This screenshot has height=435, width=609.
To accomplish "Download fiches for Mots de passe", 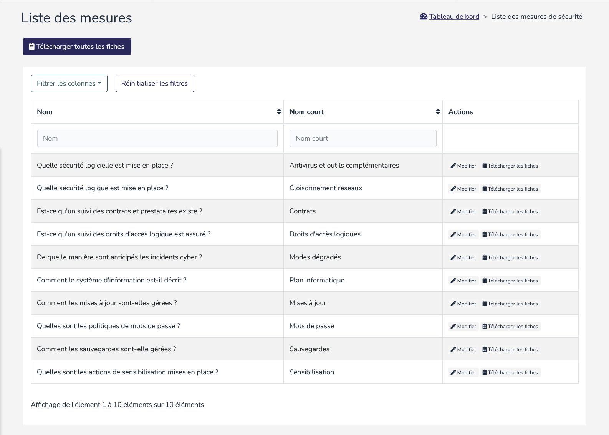I will coord(510,327).
